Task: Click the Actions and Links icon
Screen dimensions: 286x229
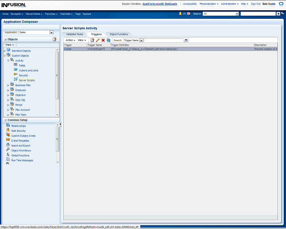Action: (x=16, y=70)
